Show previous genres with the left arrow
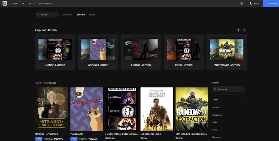This screenshot has height=141, width=279. (x=238, y=30)
